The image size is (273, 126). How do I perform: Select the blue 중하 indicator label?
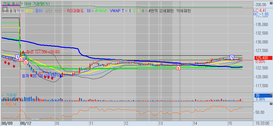click(39, 11)
